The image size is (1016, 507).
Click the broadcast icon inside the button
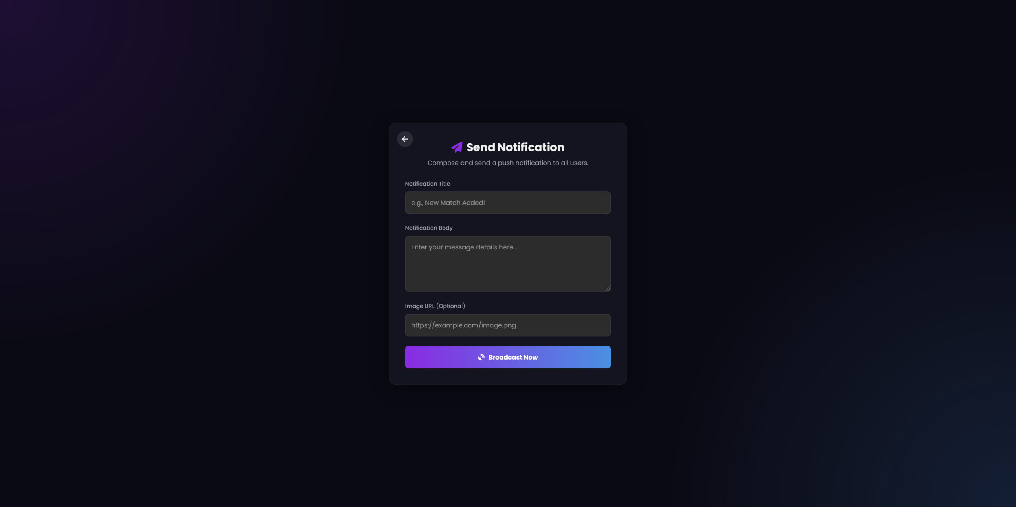click(x=481, y=357)
